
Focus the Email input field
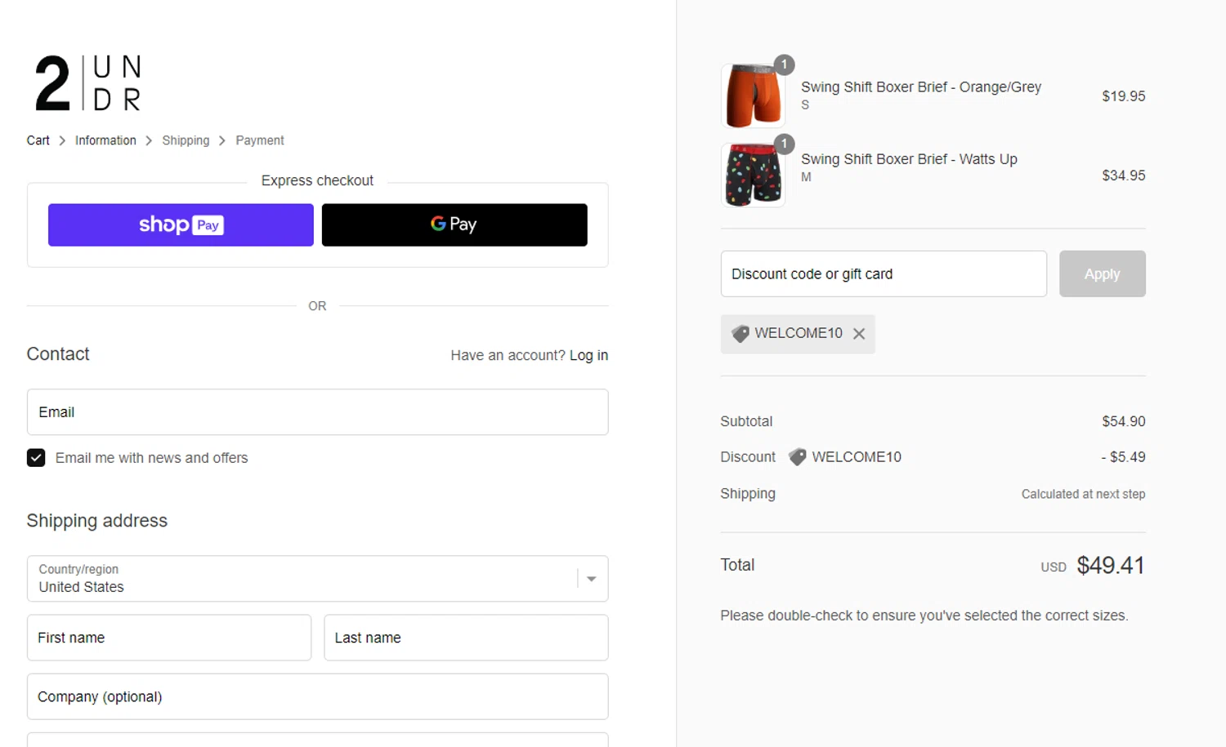[317, 412]
